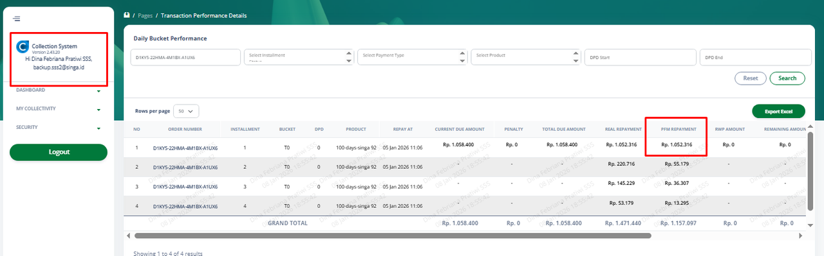Click the Collection System logo icon
Screen dimensions: 824x256
coord(23,47)
